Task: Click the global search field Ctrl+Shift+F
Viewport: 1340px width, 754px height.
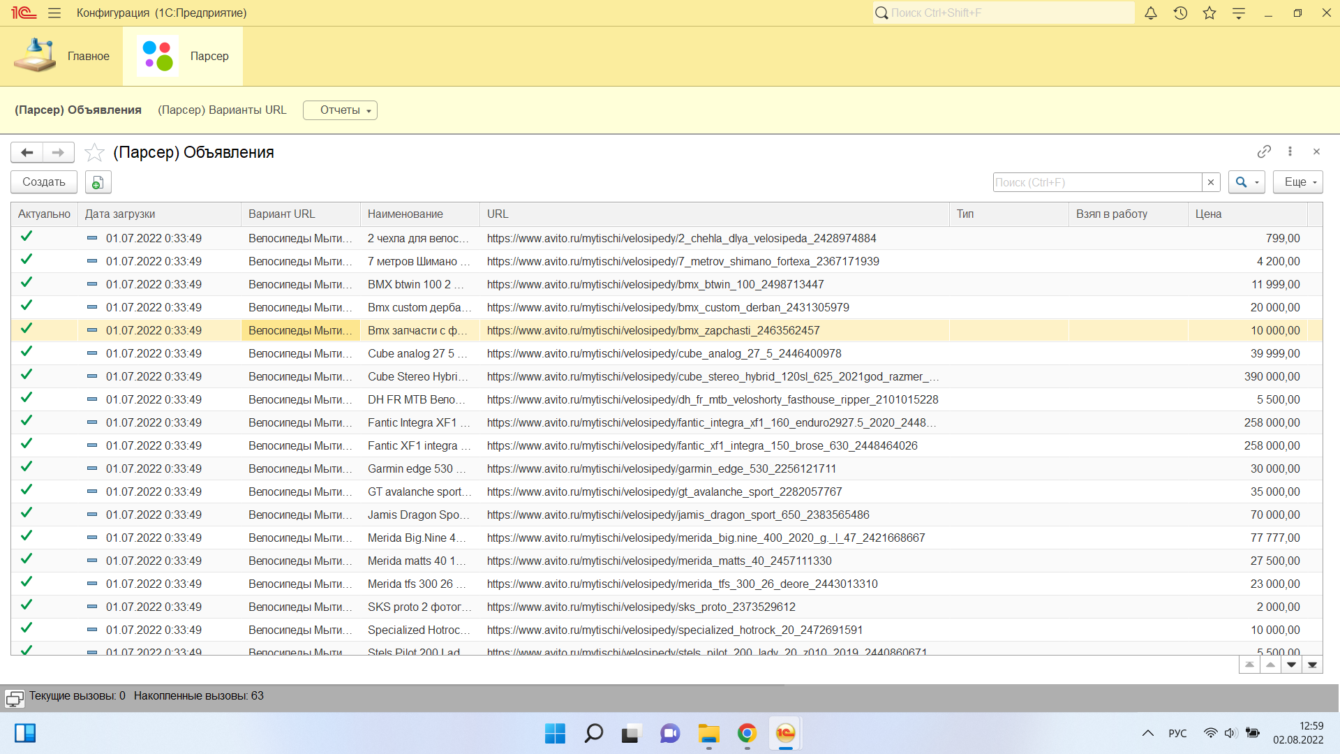Action: point(1004,13)
